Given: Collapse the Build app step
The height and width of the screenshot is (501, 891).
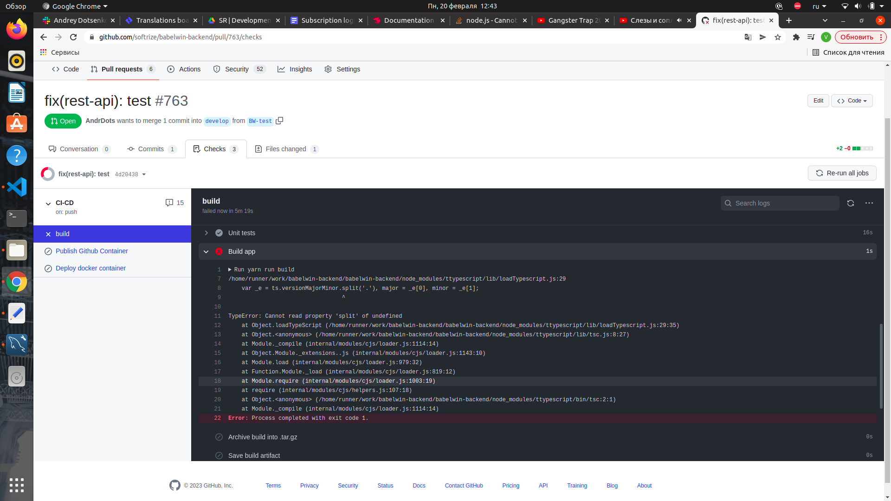Looking at the screenshot, I should (206, 251).
